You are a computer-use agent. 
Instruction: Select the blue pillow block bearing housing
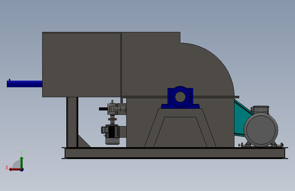click(x=180, y=98)
